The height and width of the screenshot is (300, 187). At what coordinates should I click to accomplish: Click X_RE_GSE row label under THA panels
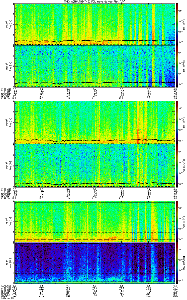click(x=5, y=89)
